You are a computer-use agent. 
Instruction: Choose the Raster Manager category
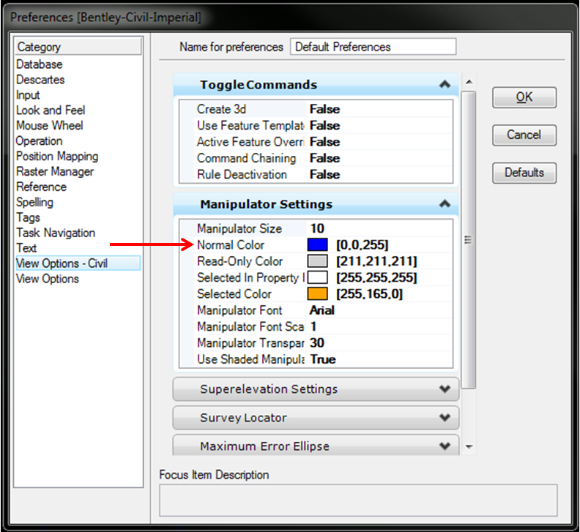55,171
